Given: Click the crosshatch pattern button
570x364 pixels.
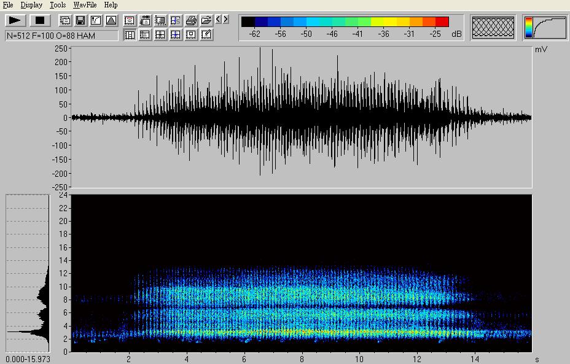Looking at the screenshot, I should coord(493,28).
